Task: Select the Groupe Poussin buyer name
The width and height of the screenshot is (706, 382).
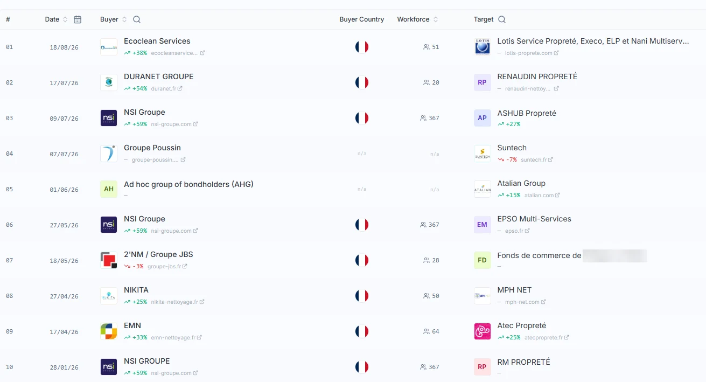Action: pos(152,148)
